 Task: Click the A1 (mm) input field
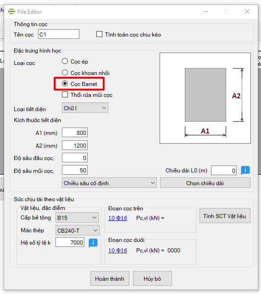pyautogui.click(x=75, y=133)
